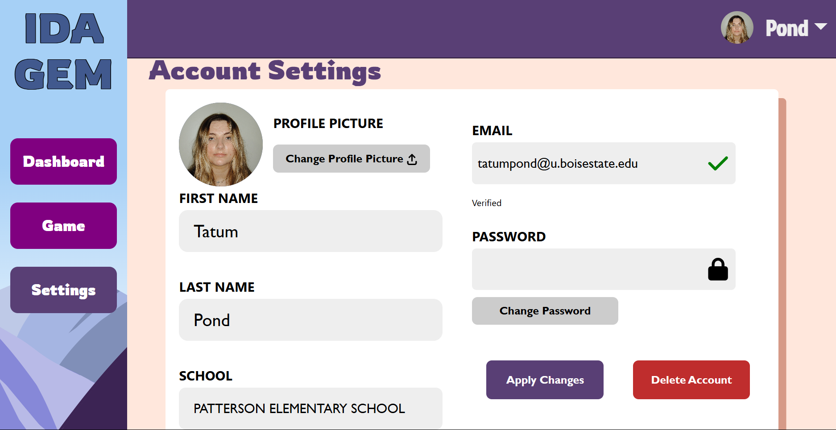Click the empty password input field
Image resolution: width=836 pixels, height=430 pixels.
tap(604, 269)
